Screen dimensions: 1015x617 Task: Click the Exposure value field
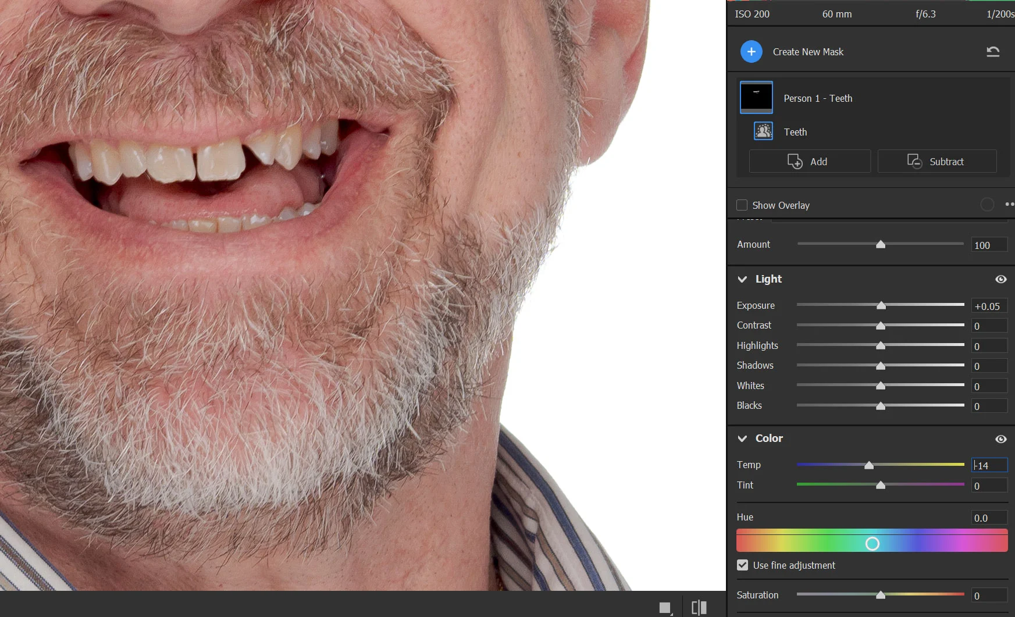(989, 306)
